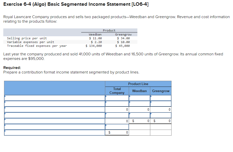Select Total Company input in sixth row

coord(117,127)
